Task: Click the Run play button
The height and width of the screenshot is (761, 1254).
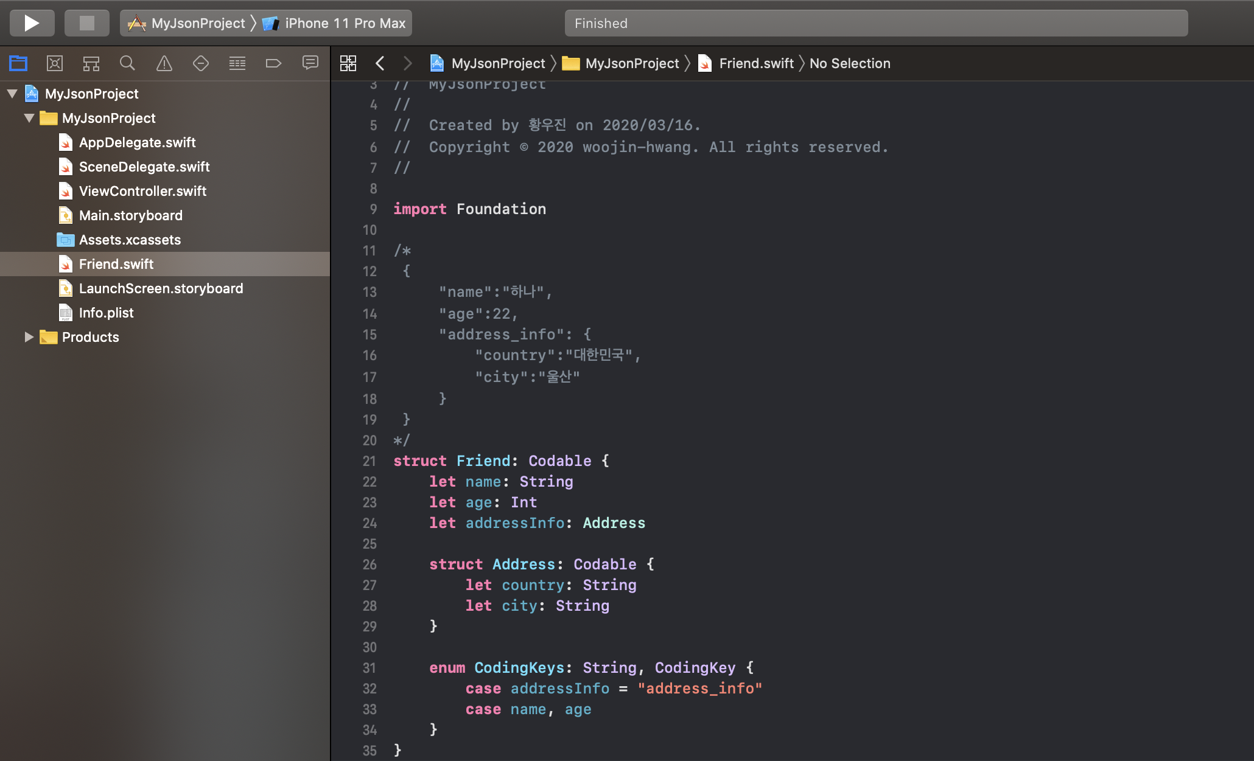Action: (x=32, y=23)
